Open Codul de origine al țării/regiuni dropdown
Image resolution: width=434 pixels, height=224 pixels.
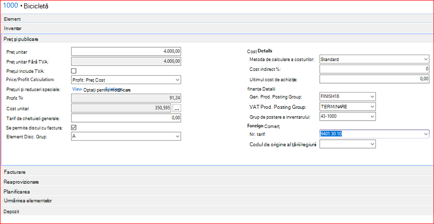point(372,144)
